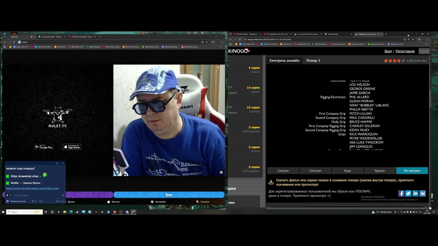Image resolution: width=438 pixels, height=246 pixels.
Task: Switch to Leo_Lacoste Stream browser tab
Action: coord(51,37)
